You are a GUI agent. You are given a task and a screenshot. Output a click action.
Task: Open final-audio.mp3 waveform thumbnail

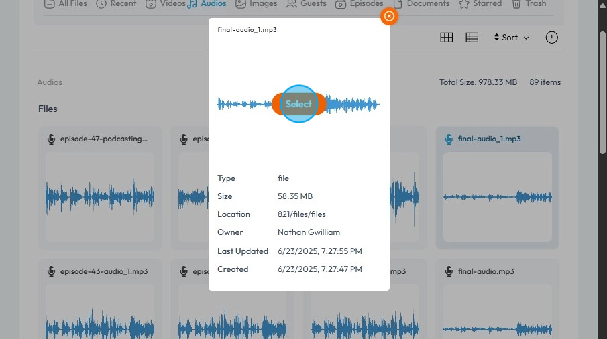point(498,312)
